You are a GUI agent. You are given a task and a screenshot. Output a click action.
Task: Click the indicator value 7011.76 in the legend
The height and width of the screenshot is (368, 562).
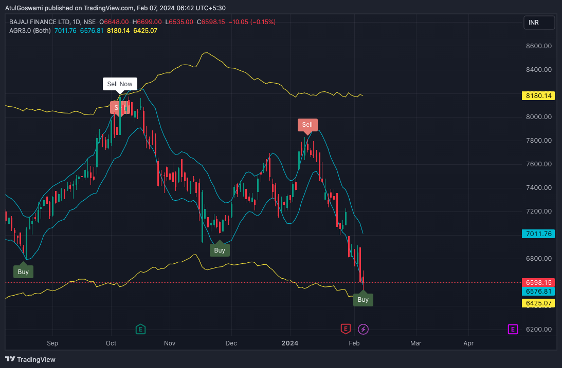65,31
